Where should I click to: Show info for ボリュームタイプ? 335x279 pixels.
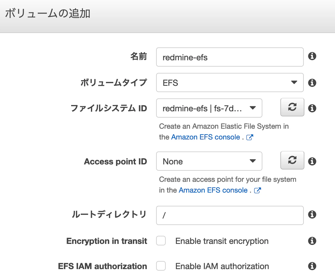pos(312,82)
